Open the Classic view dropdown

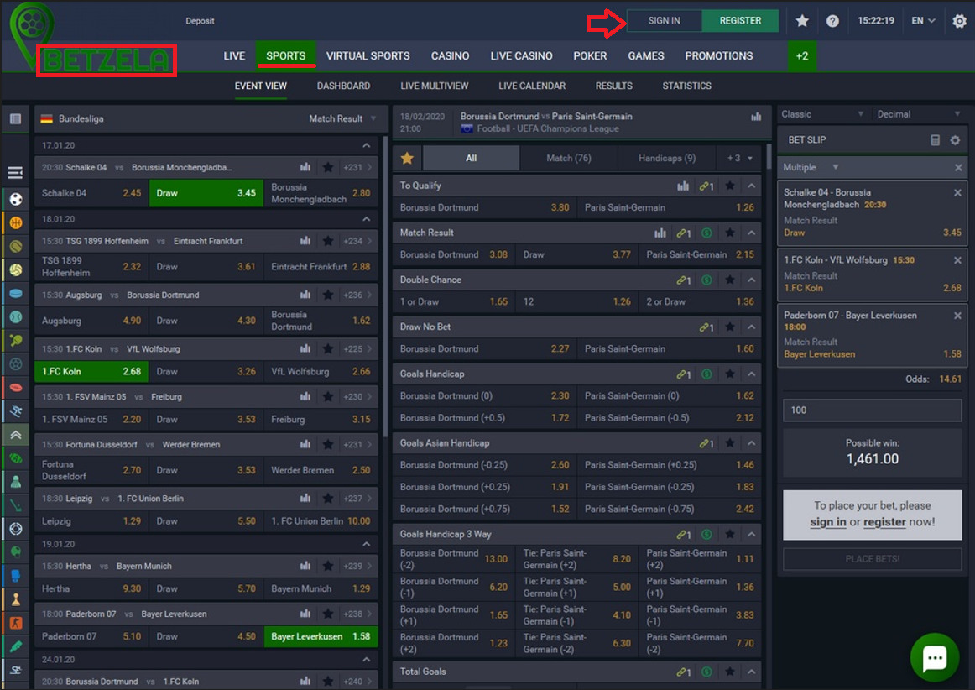(x=822, y=114)
